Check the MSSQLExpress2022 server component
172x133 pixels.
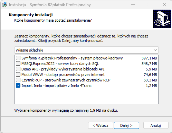point(18,64)
